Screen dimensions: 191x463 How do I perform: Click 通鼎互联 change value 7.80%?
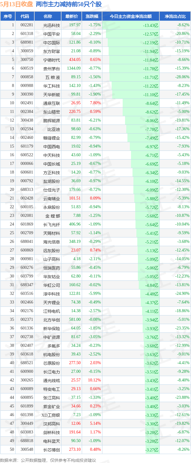coord(95,103)
